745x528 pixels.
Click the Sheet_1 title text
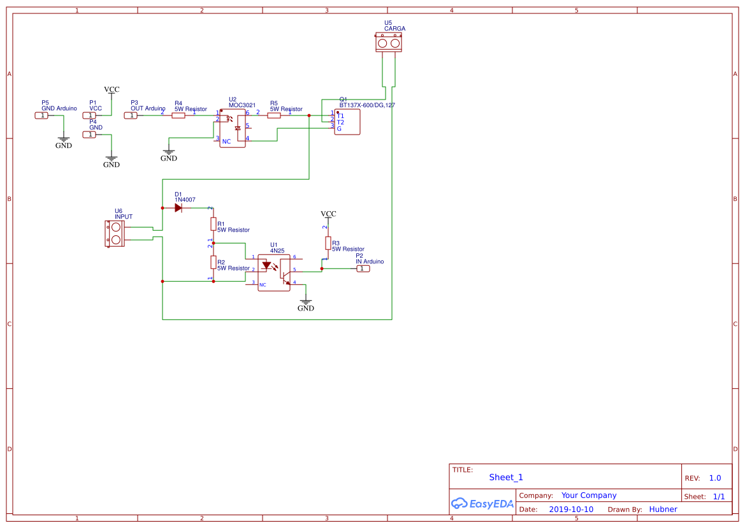(x=505, y=477)
